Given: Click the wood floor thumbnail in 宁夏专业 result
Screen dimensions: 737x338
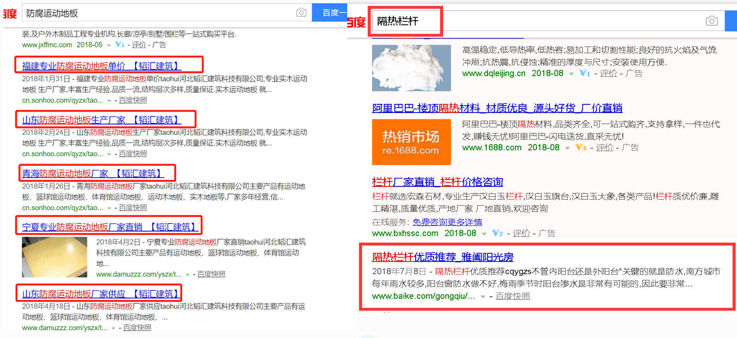Looking at the screenshot, I should click(55, 257).
